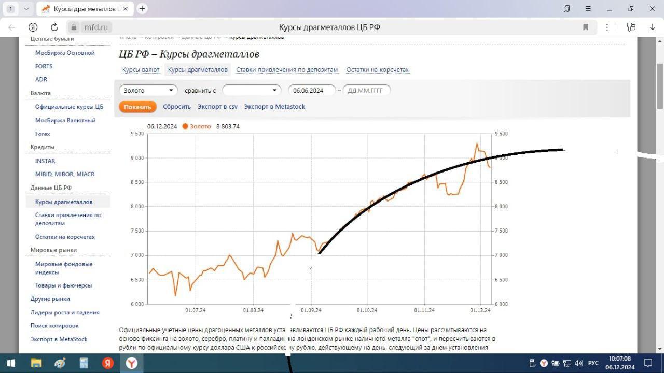Open the red Yandex taskbar icon
The image size is (664, 373).
tap(107, 363)
